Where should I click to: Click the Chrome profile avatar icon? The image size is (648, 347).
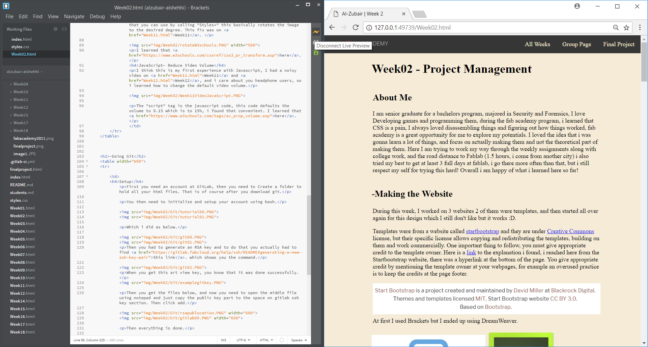pyautogui.click(x=577, y=6)
